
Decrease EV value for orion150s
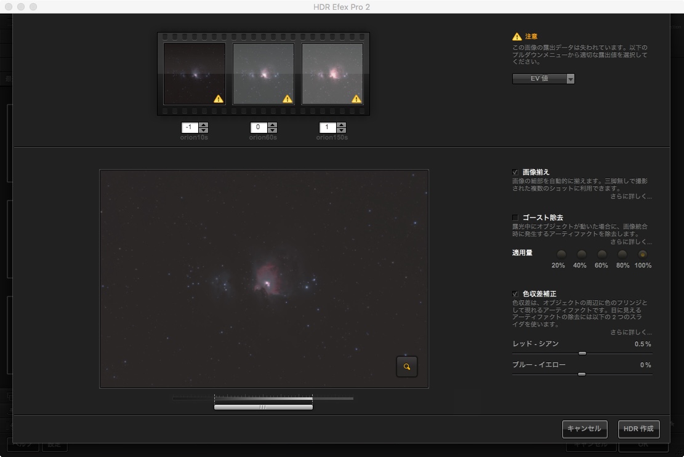tap(342, 130)
